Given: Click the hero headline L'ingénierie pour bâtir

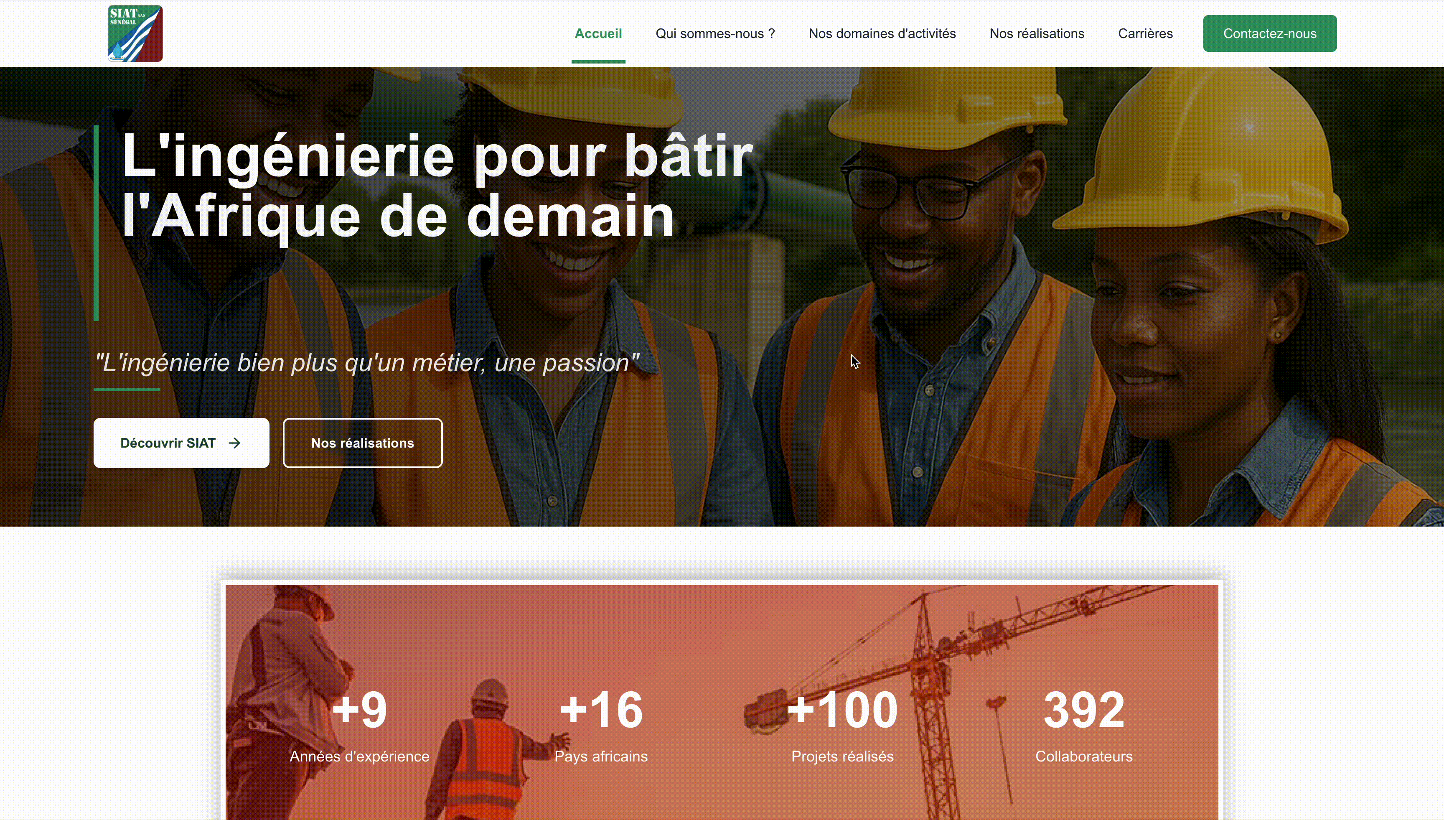Looking at the screenshot, I should click(x=437, y=155).
